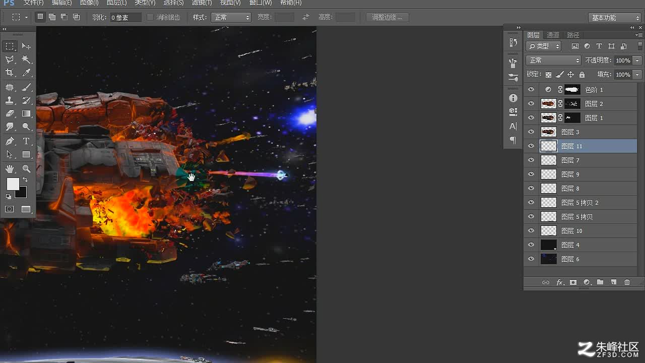Open the 图层(L) menu
The height and width of the screenshot is (363, 645).
[x=117, y=3]
